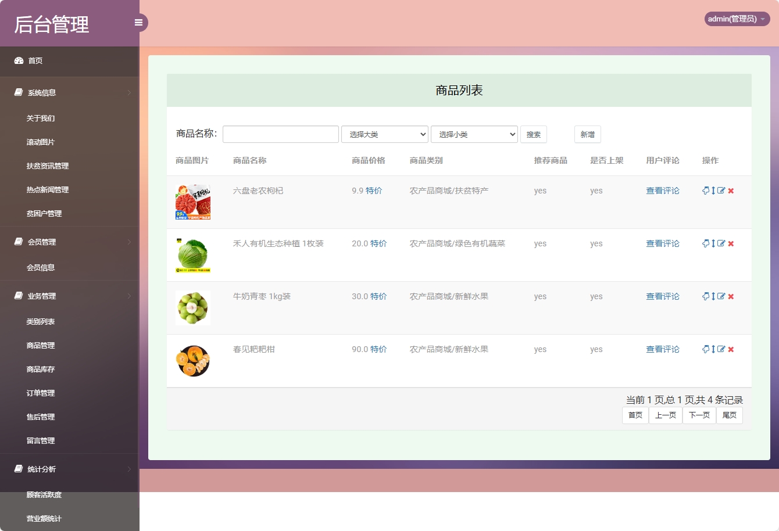Image resolution: width=779 pixels, height=531 pixels.
Task: Expand the 会员管理 sidebar section
Action: tap(41, 242)
